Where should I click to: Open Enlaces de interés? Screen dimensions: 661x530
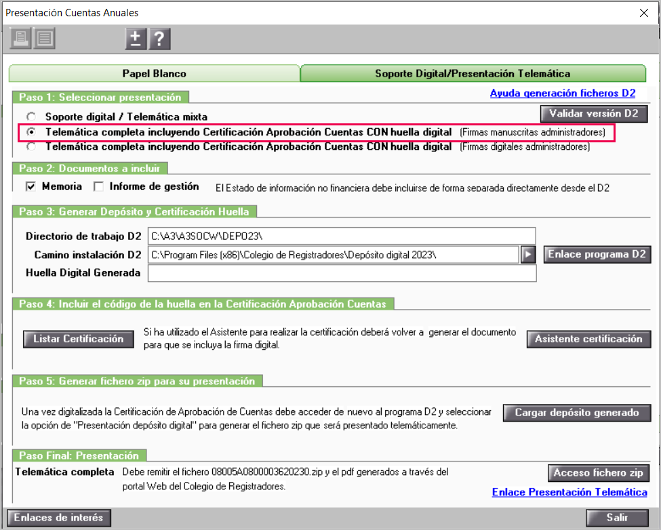click(59, 518)
